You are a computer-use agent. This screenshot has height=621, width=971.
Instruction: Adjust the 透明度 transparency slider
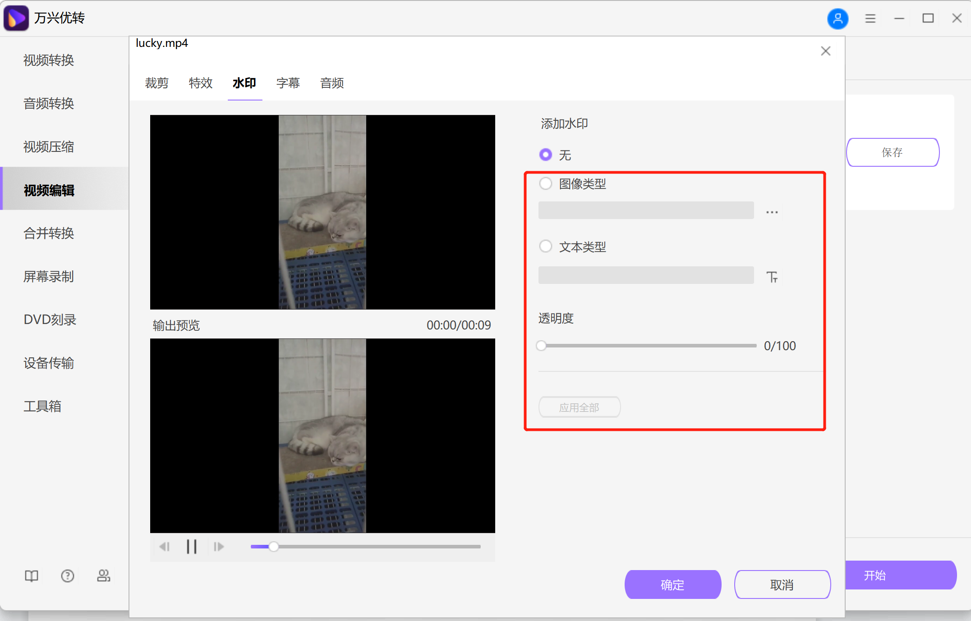(542, 345)
